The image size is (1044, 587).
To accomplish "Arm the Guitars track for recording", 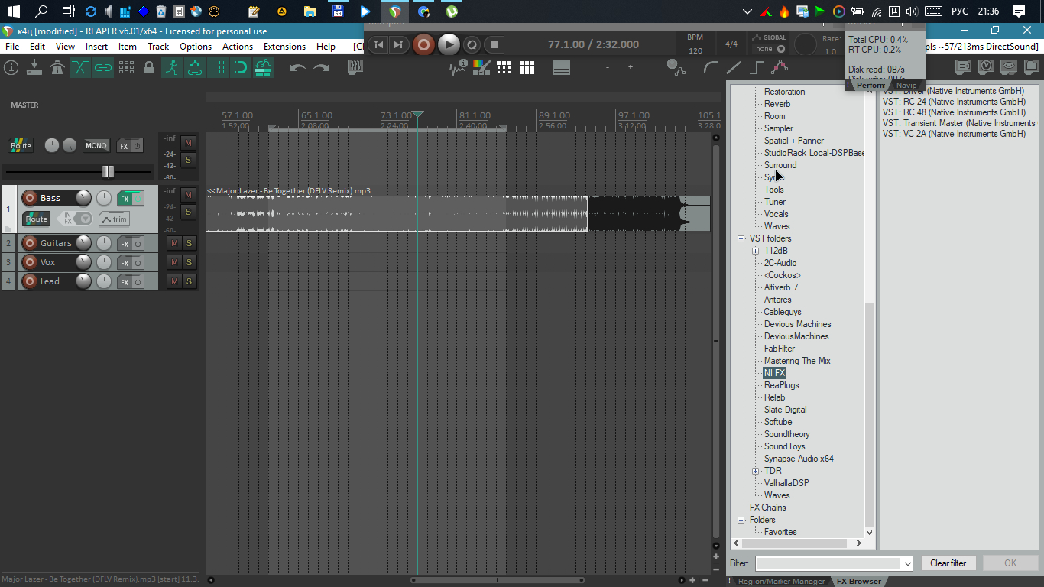I will (30, 243).
